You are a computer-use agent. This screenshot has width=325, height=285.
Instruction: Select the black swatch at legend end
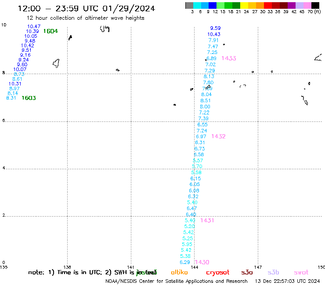(315, 5)
